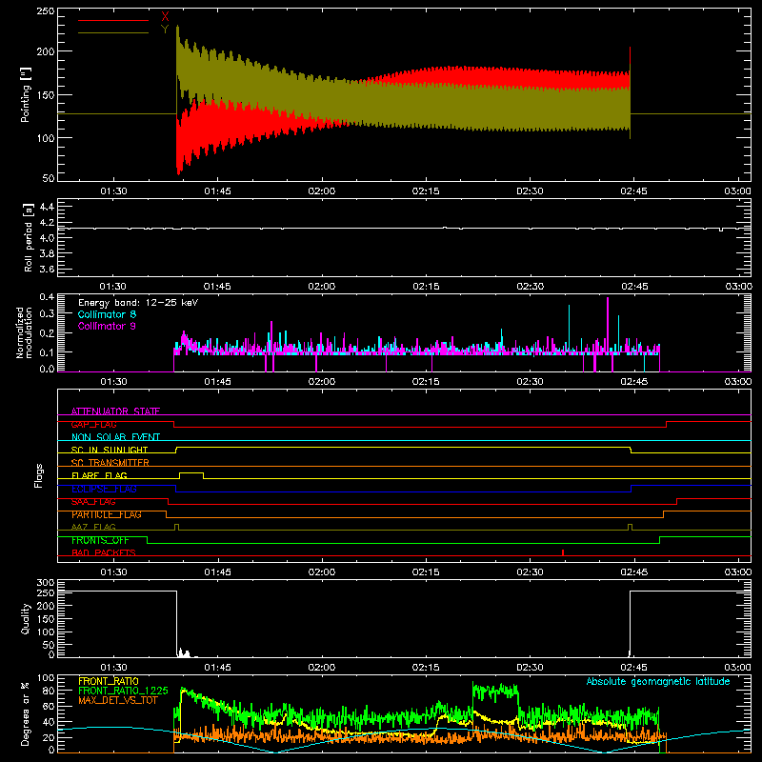This screenshot has height=762, width=762.
Task: Click the Energy band: 12-25 keV label
Action: tap(138, 303)
